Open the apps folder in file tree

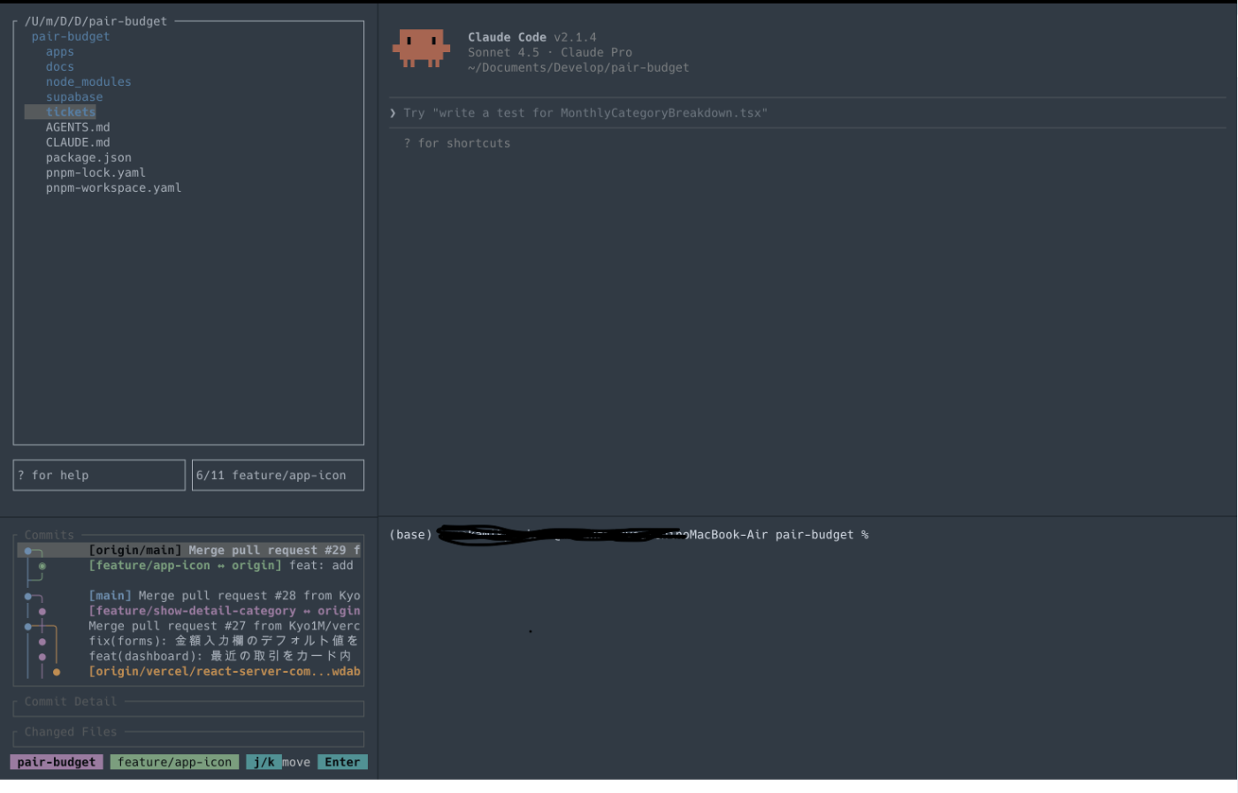(x=60, y=51)
